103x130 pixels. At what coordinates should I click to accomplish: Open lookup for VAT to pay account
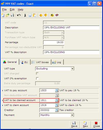[x=57, y=91]
